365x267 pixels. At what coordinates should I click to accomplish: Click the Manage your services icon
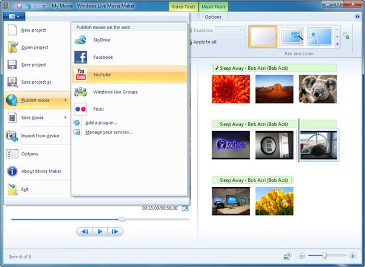click(x=77, y=132)
